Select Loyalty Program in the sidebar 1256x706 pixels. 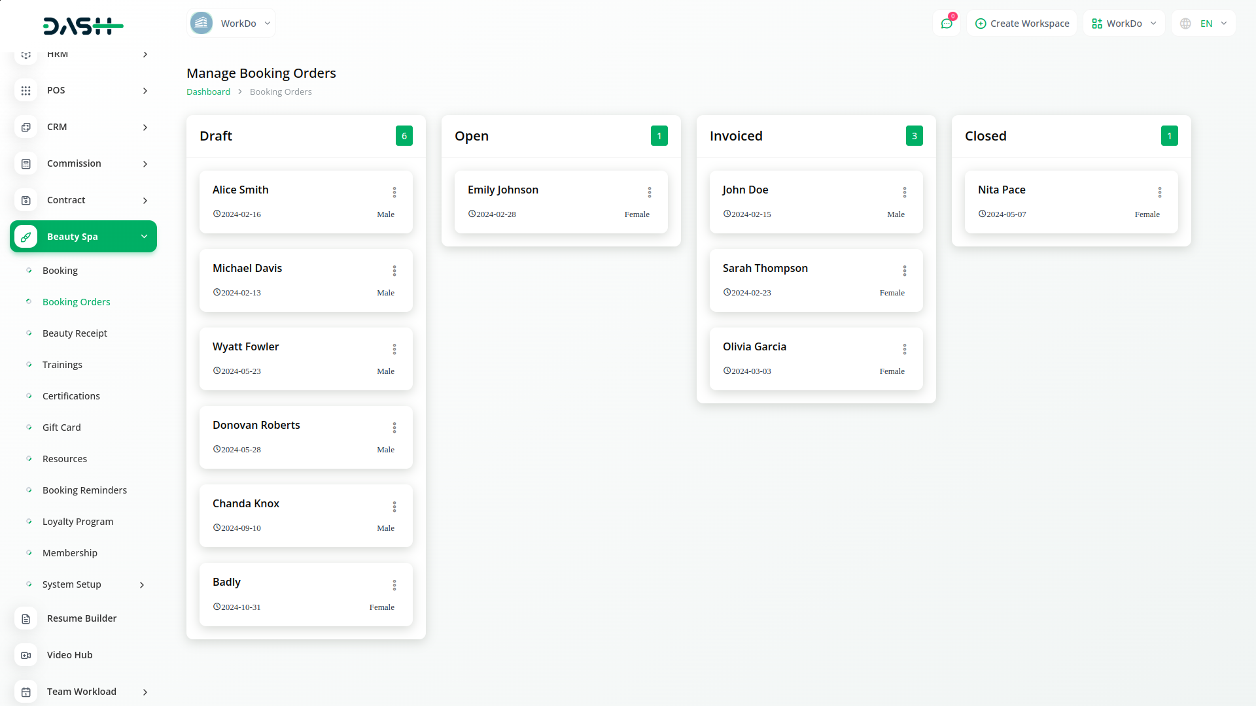[x=78, y=522]
